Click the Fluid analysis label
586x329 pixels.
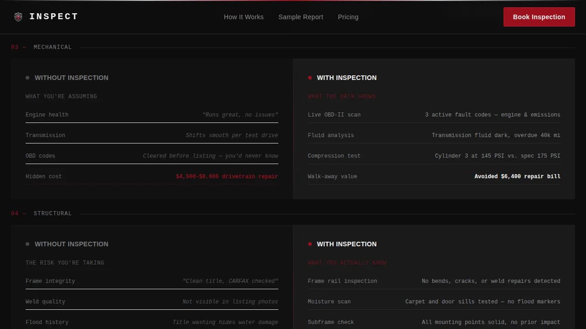[331, 135]
